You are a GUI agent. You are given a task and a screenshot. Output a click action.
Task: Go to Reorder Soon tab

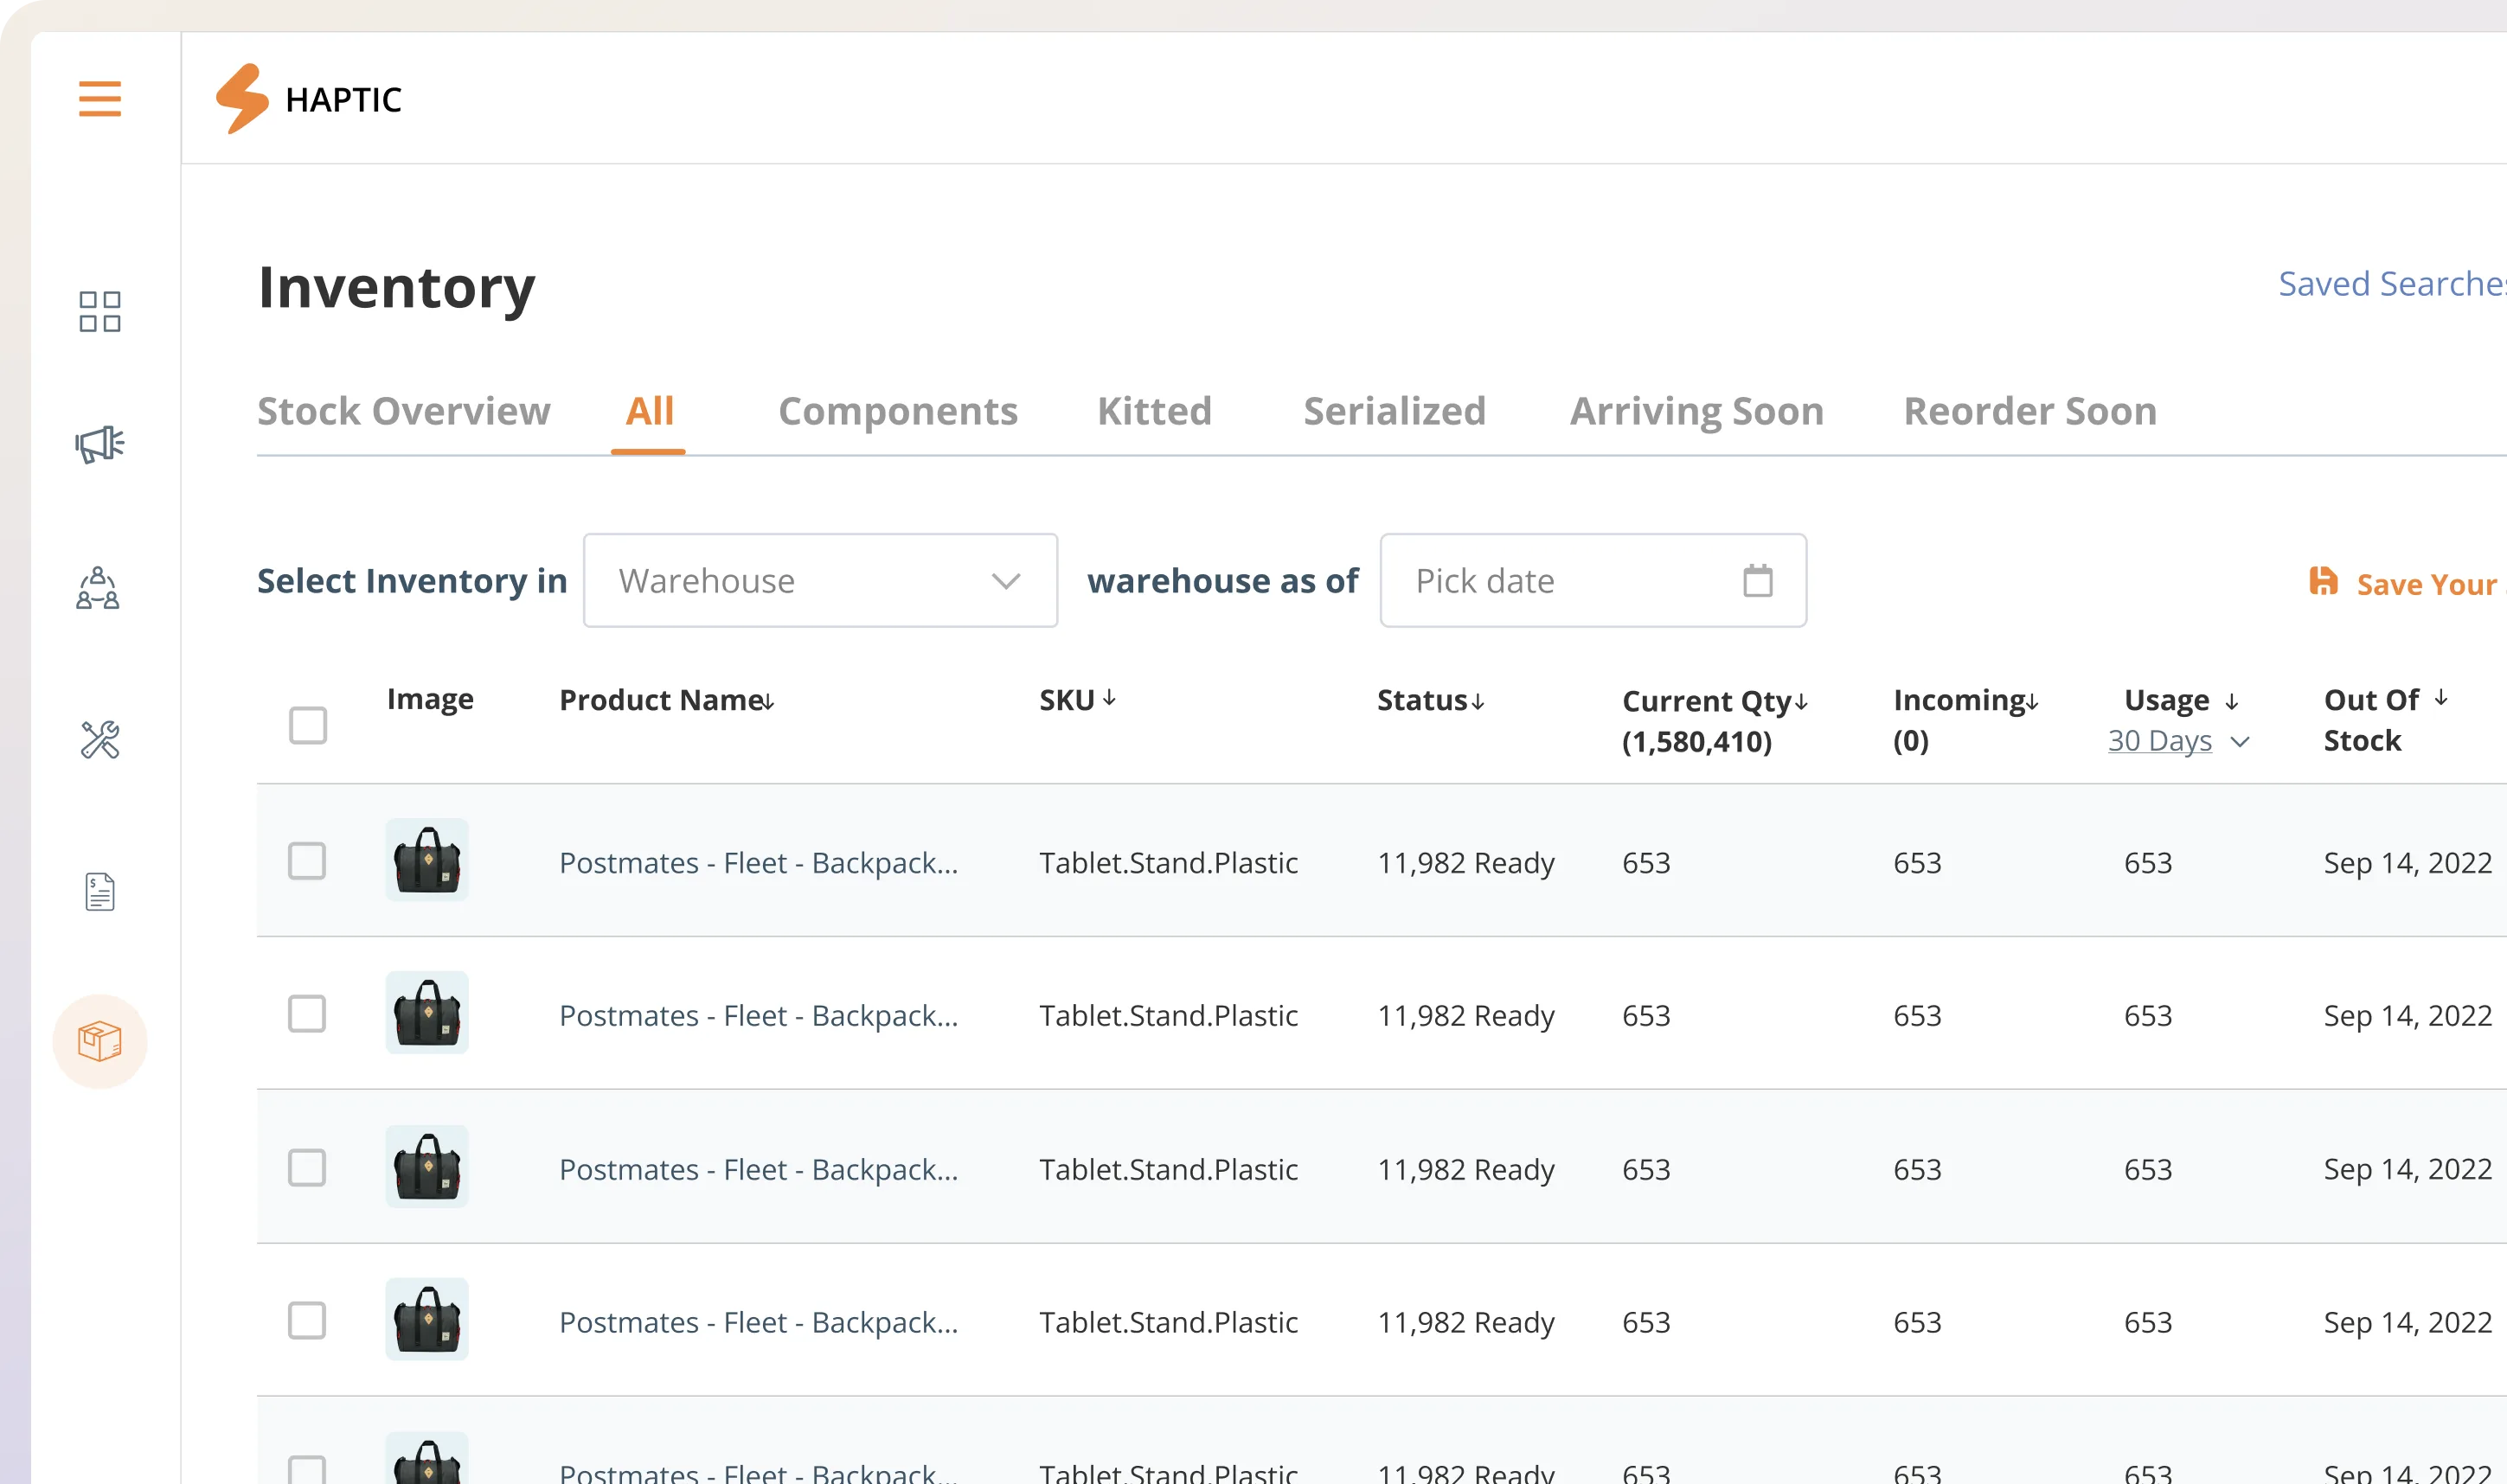(2030, 411)
